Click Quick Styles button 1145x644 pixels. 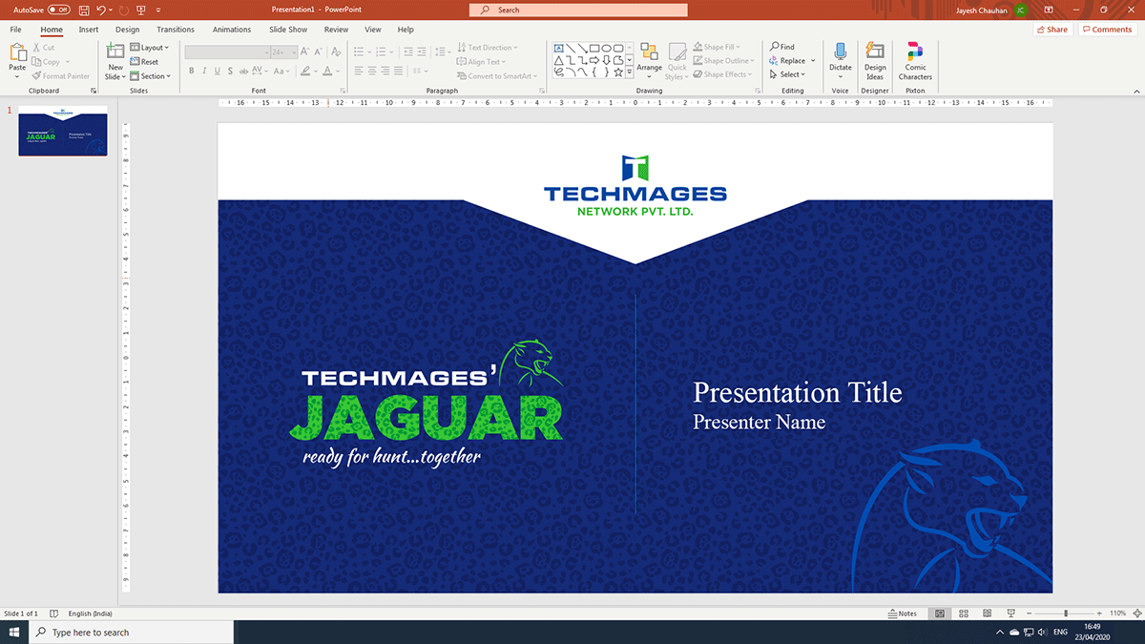click(x=677, y=61)
